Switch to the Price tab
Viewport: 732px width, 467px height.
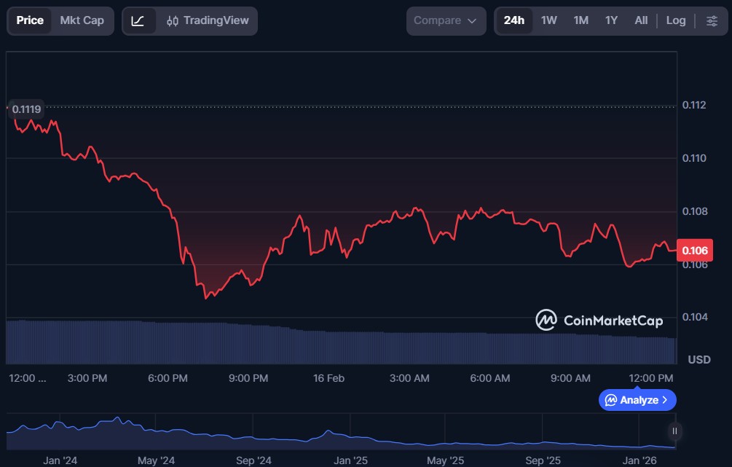(x=30, y=21)
